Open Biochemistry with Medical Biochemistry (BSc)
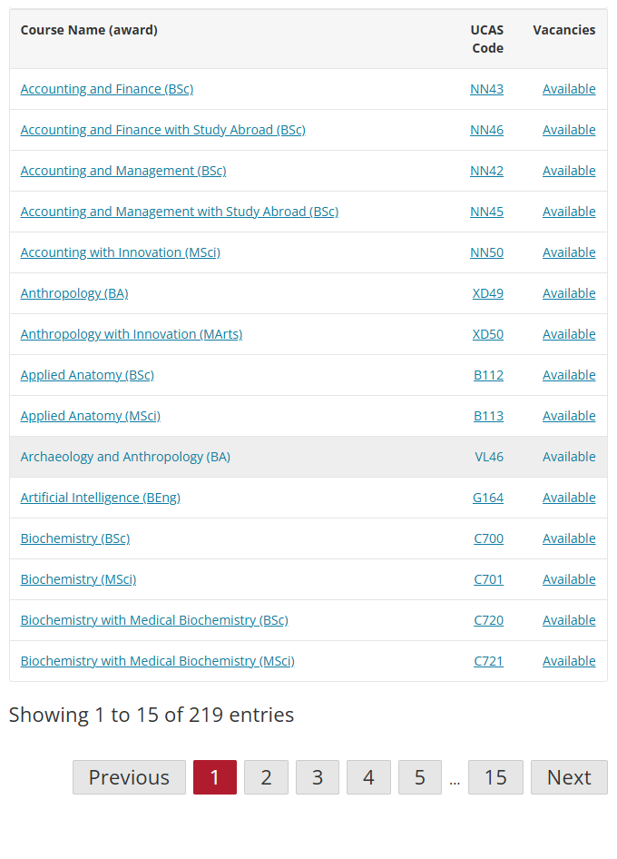The height and width of the screenshot is (859, 617). [154, 620]
